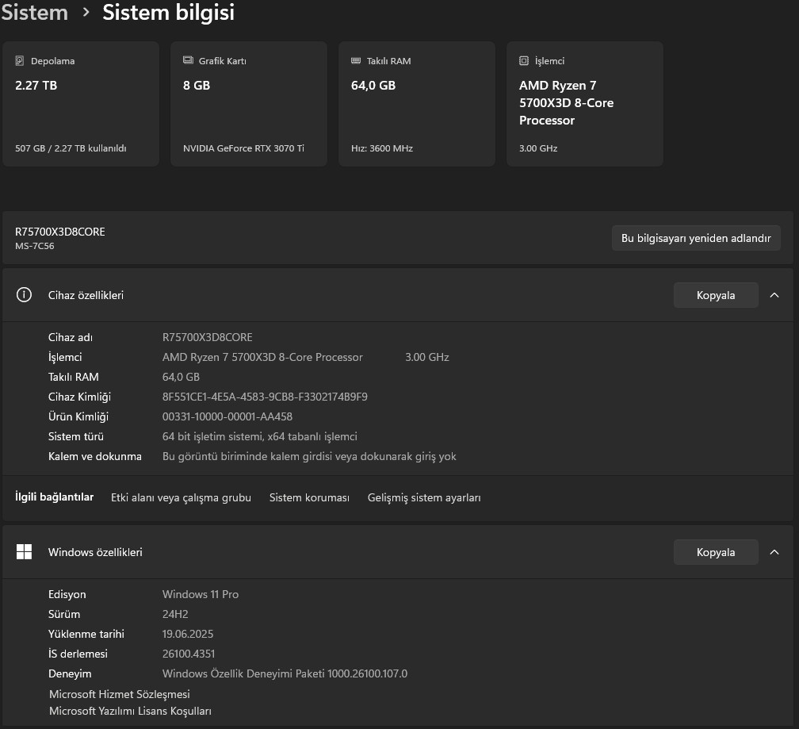Copy Windows specs with Kopyala in Windows özellikleri
The height and width of the screenshot is (729, 799).
click(x=716, y=552)
